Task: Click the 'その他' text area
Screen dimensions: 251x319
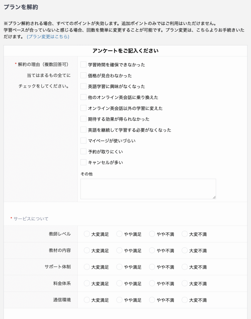Action: tap(148, 189)
